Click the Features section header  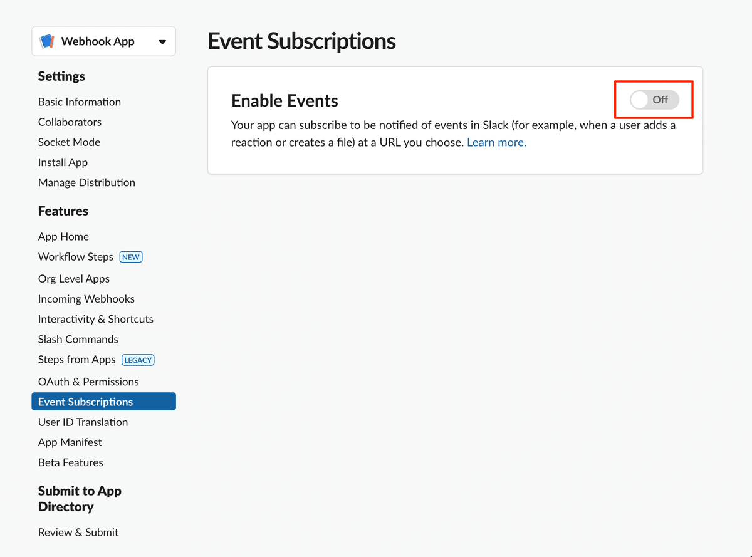[63, 211]
